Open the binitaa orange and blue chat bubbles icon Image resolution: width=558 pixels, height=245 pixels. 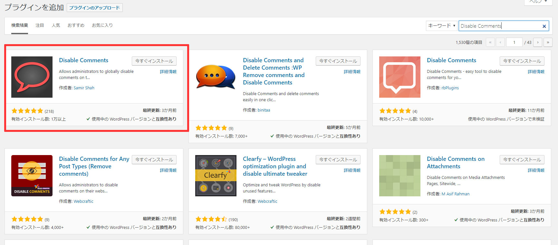coord(216,77)
